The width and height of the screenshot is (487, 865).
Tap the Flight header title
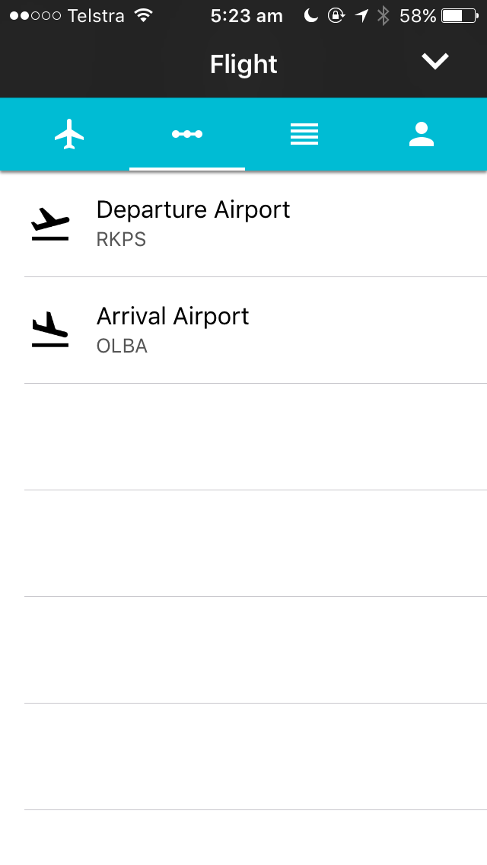coord(243,65)
